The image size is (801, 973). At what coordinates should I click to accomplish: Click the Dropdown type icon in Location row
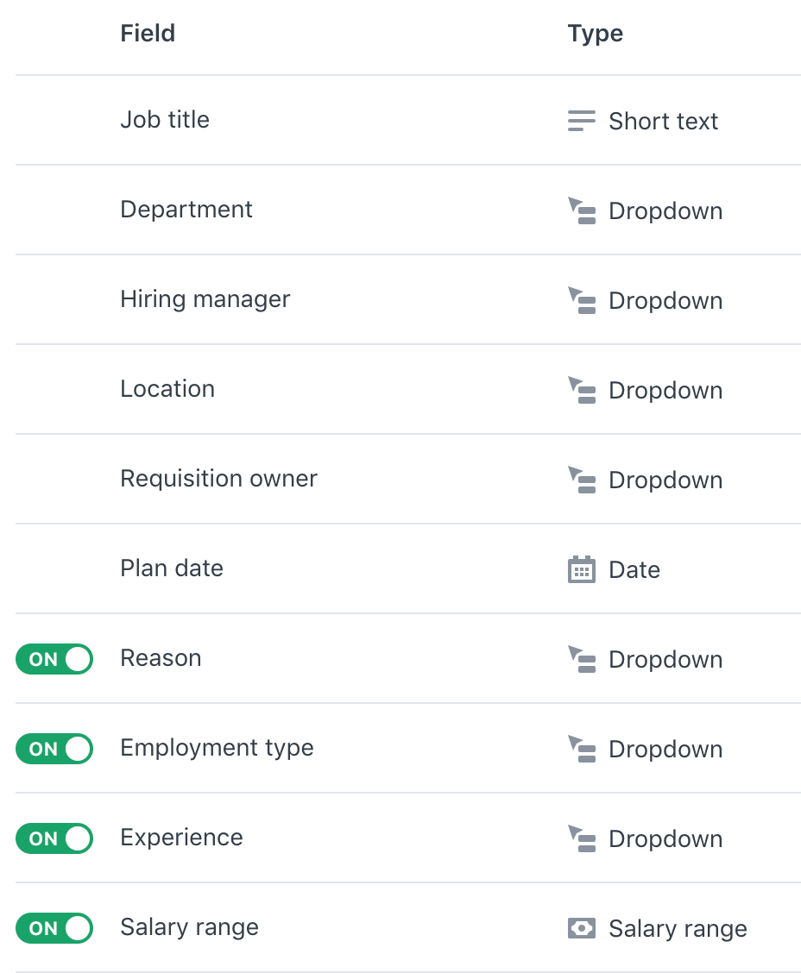tap(582, 391)
